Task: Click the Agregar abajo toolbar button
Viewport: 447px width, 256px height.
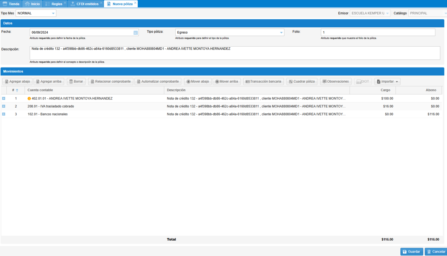Action: [17, 81]
